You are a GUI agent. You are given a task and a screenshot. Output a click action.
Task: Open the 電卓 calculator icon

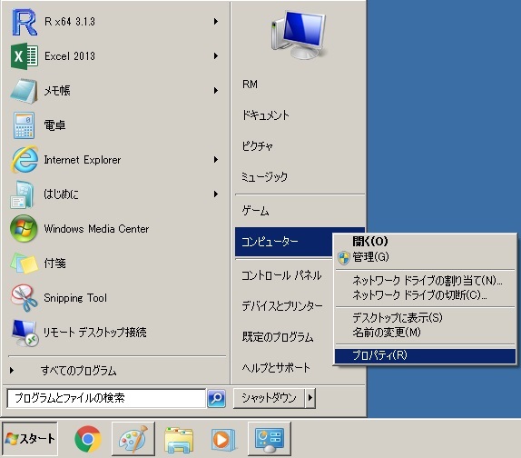coord(24,125)
